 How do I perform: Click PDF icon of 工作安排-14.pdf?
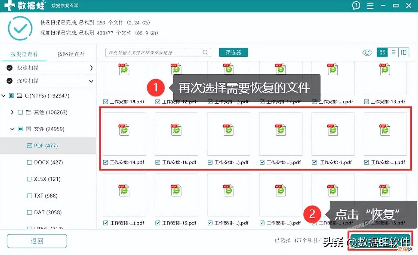click(x=124, y=130)
